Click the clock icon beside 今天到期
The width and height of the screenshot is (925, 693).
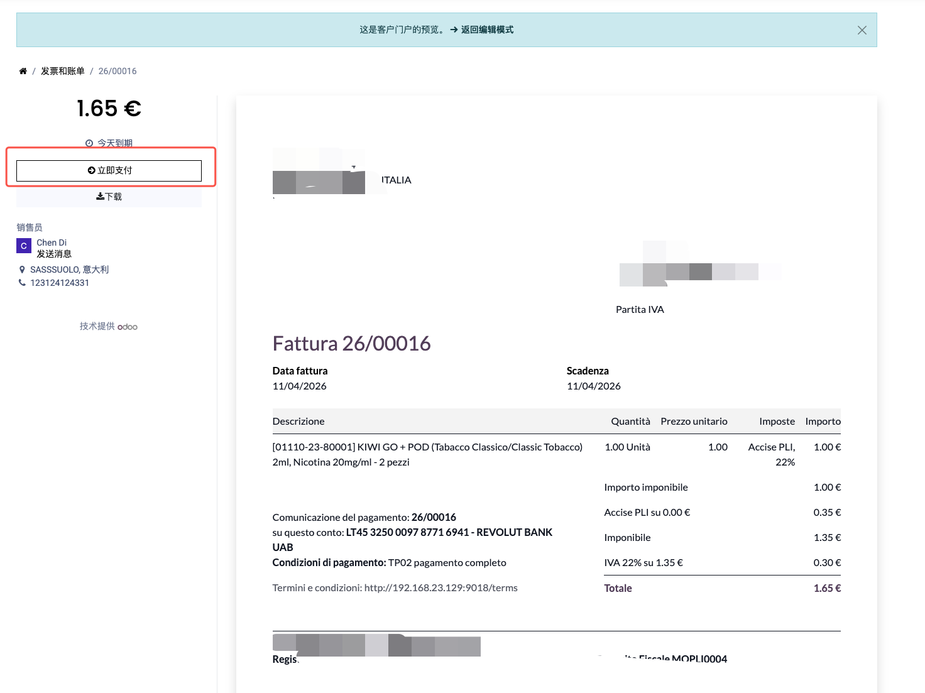89,143
